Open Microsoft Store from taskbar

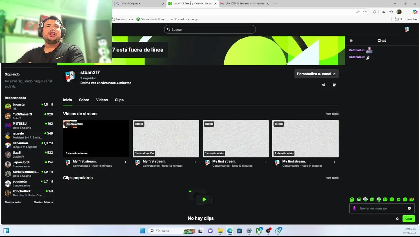[239, 231]
